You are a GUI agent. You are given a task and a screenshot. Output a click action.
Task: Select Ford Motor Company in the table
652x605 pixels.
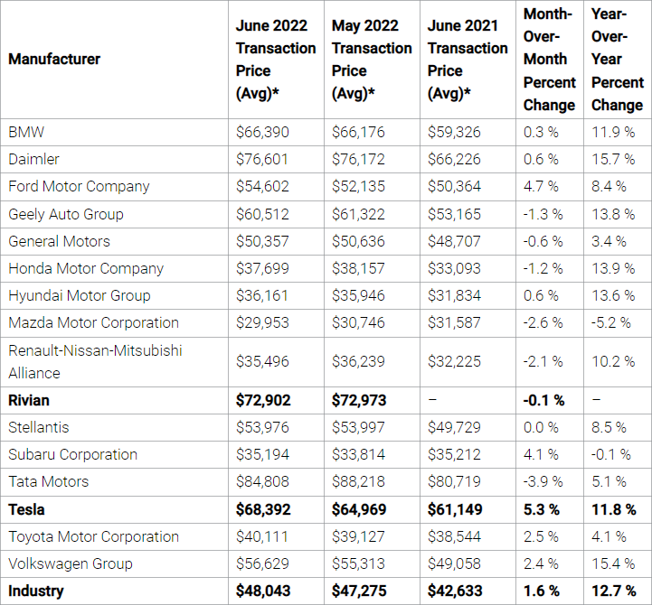tap(79, 186)
